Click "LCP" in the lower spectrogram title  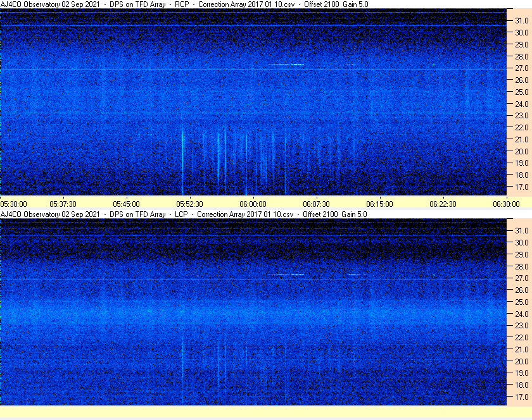[181, 214]
